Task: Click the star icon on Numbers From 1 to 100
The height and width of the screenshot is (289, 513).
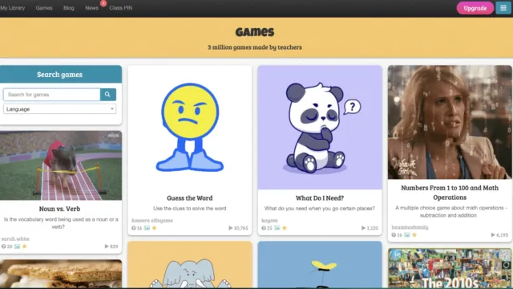Action: click(x=414, y=234)
